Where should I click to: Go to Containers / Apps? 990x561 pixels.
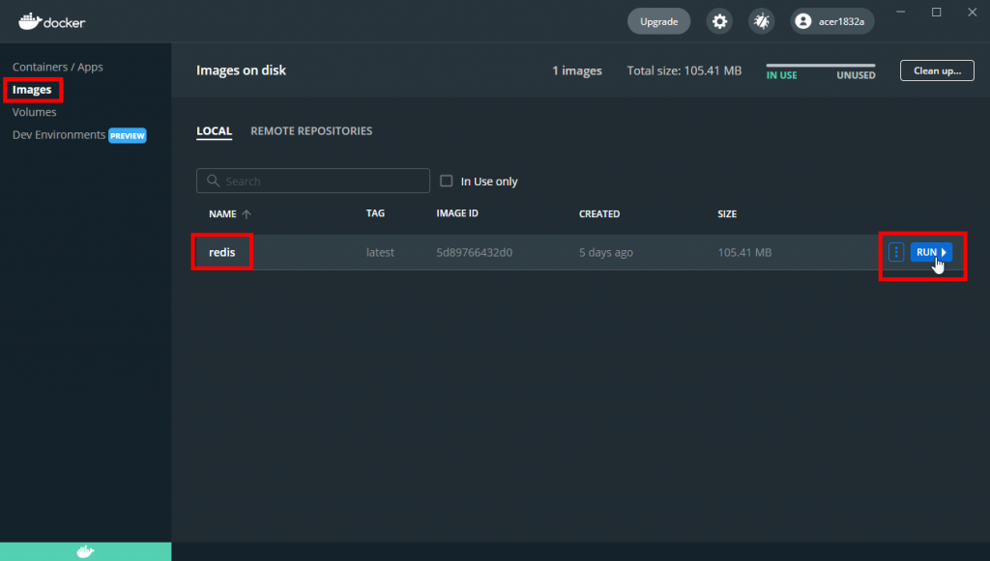pyautogui.click(x=57, y=67)
